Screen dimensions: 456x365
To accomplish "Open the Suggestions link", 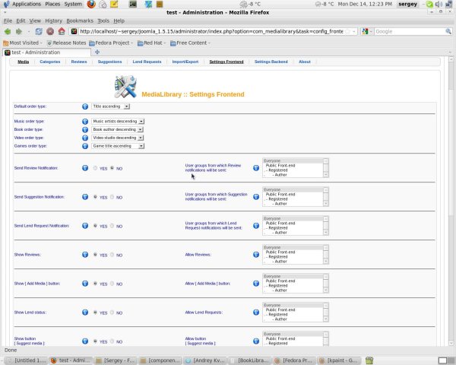I will tap(109, 62).
